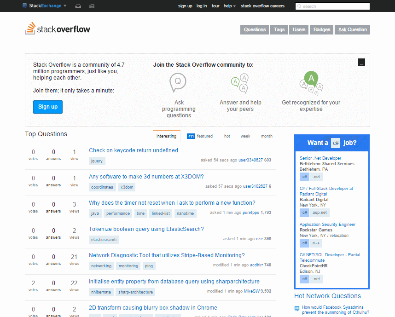Select the hot tab
The width and height of the screenshot is (395, 317).
click(x=227, y=136)
